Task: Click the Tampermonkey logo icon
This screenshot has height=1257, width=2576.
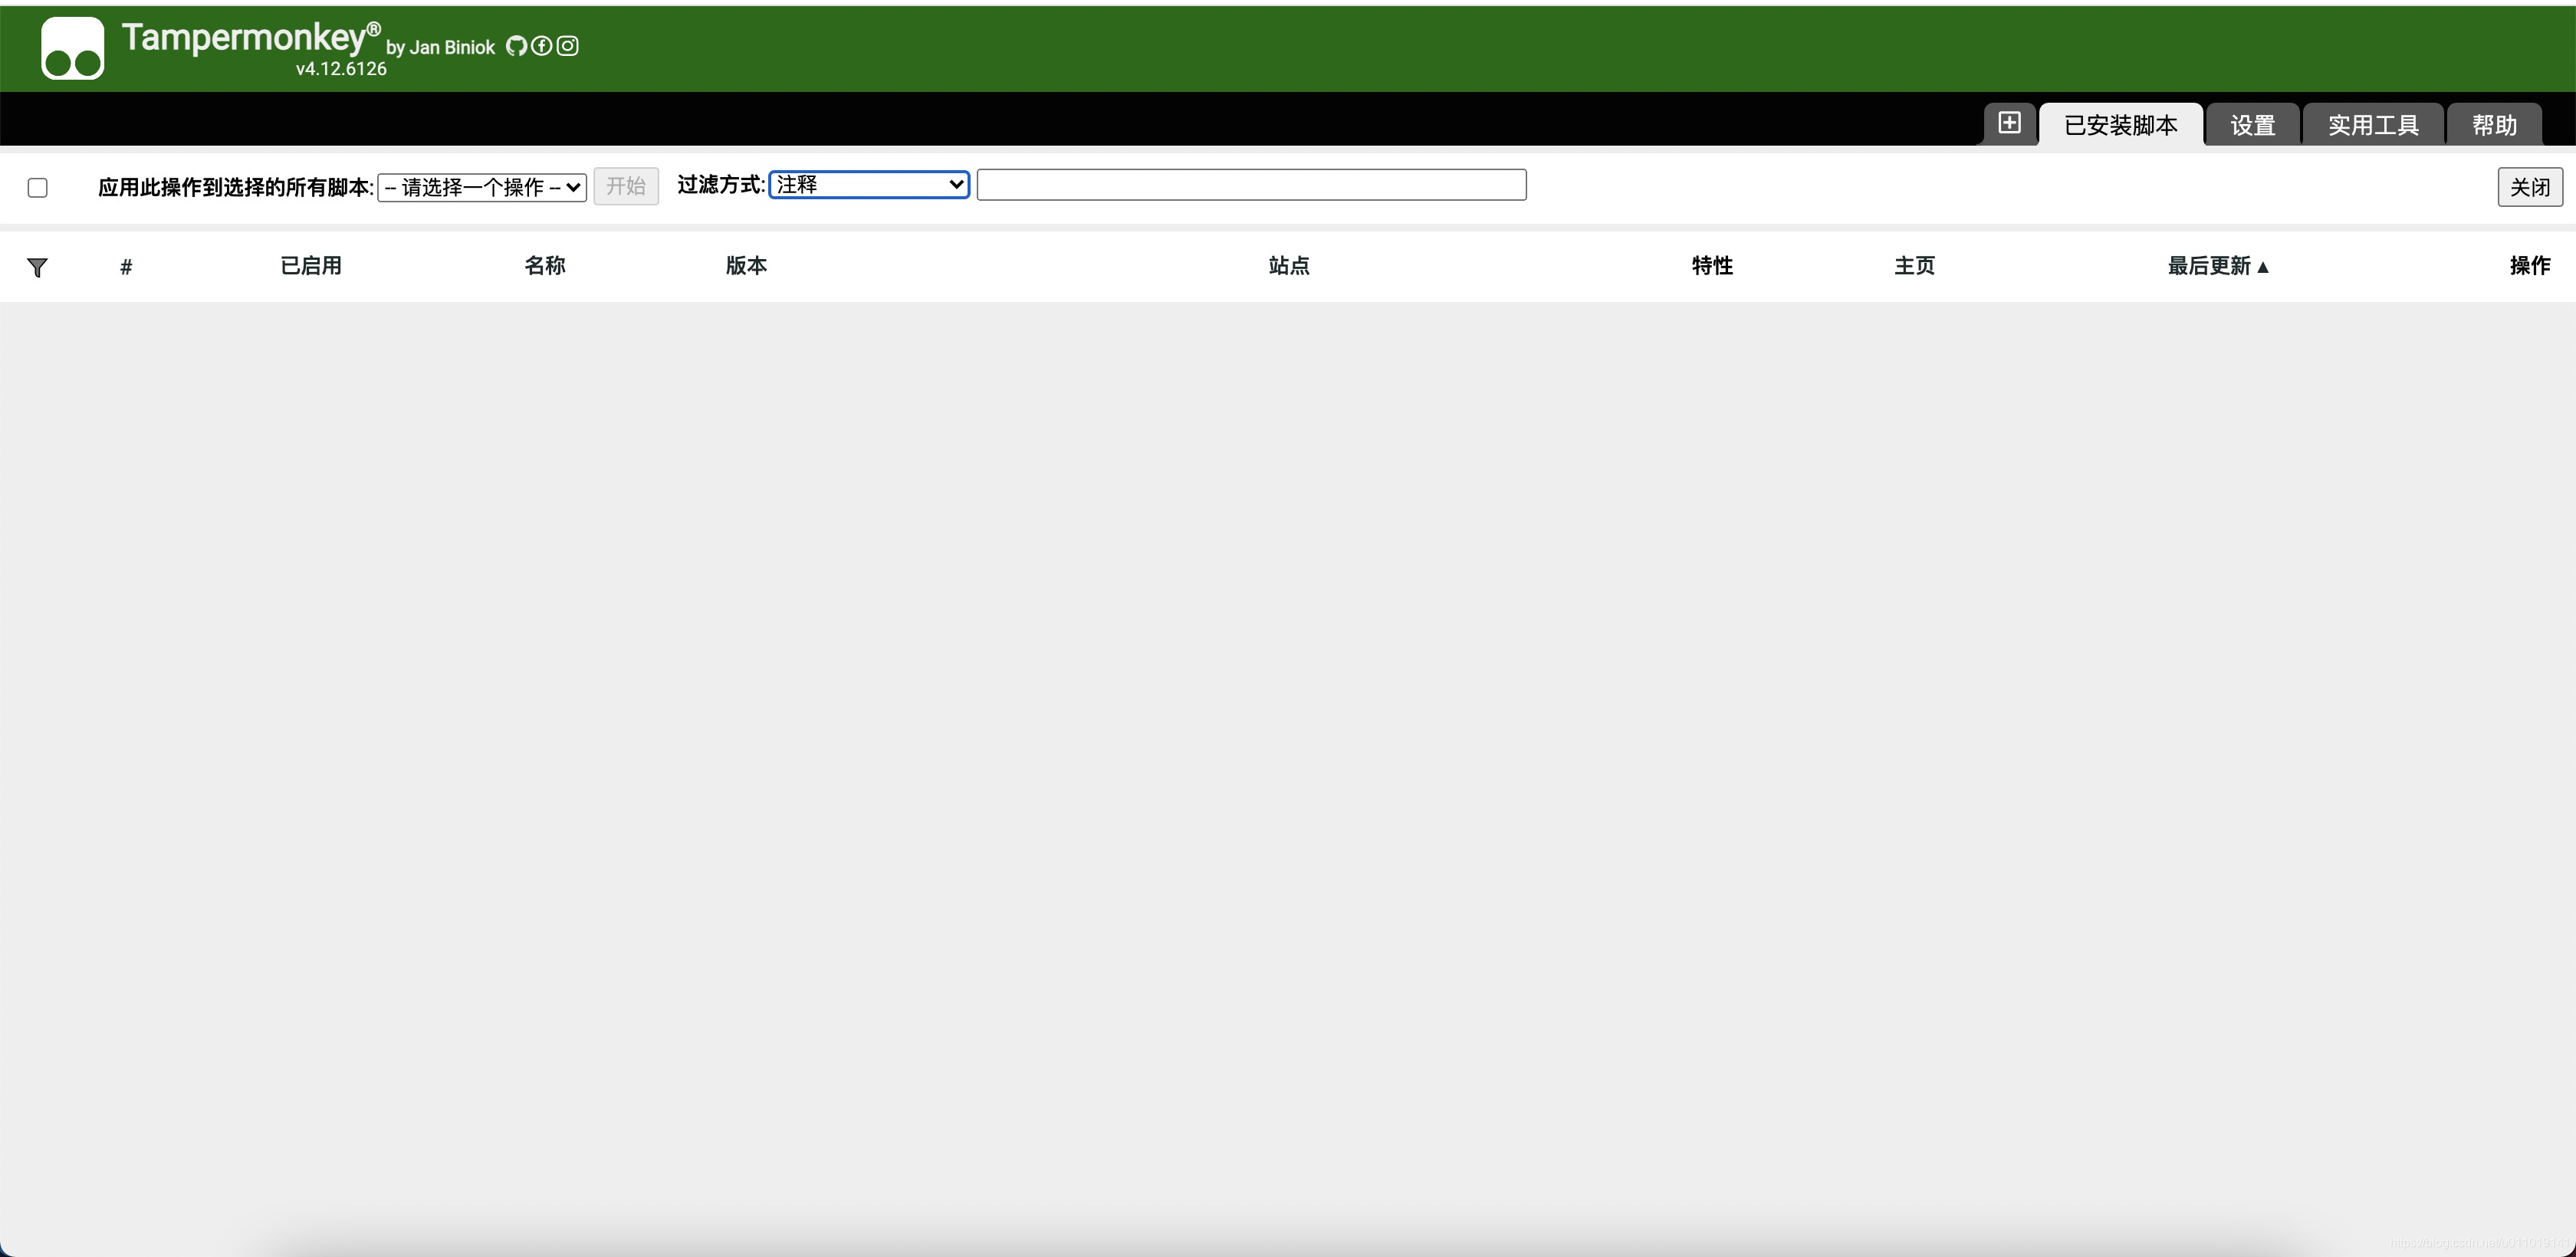Action: click(x=72, y=48)
